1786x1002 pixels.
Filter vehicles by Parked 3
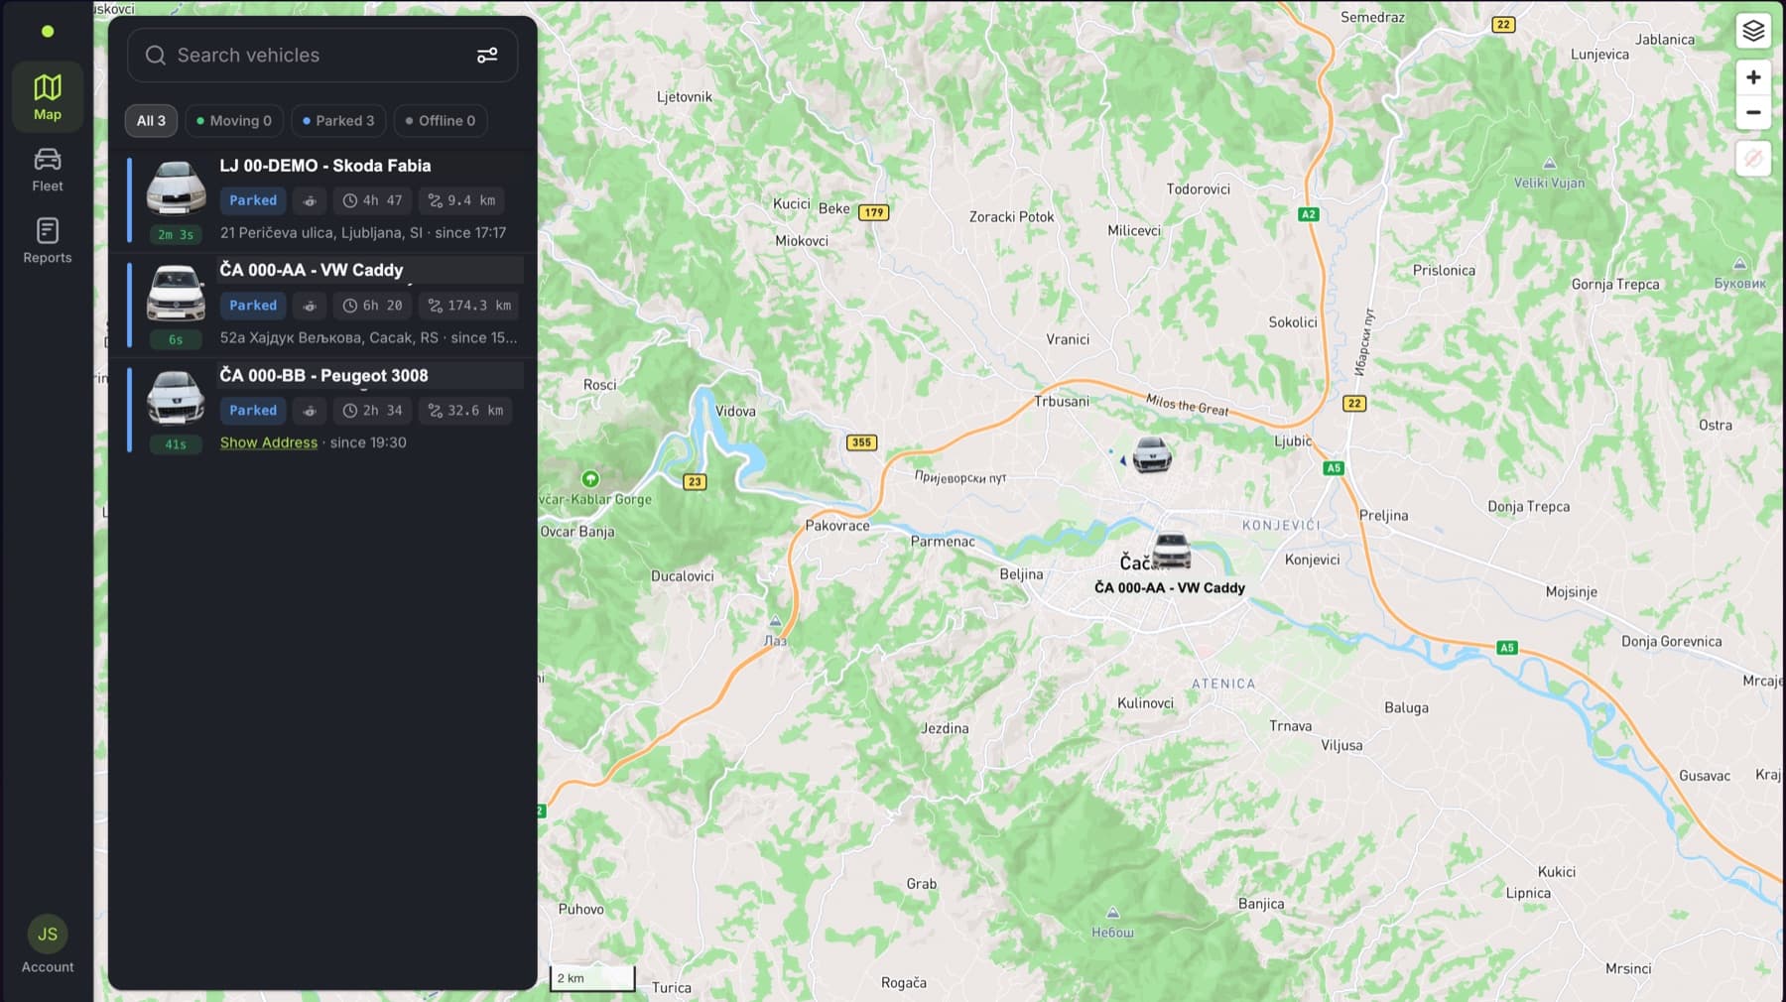pyautogui.click(x=338, y=121)
